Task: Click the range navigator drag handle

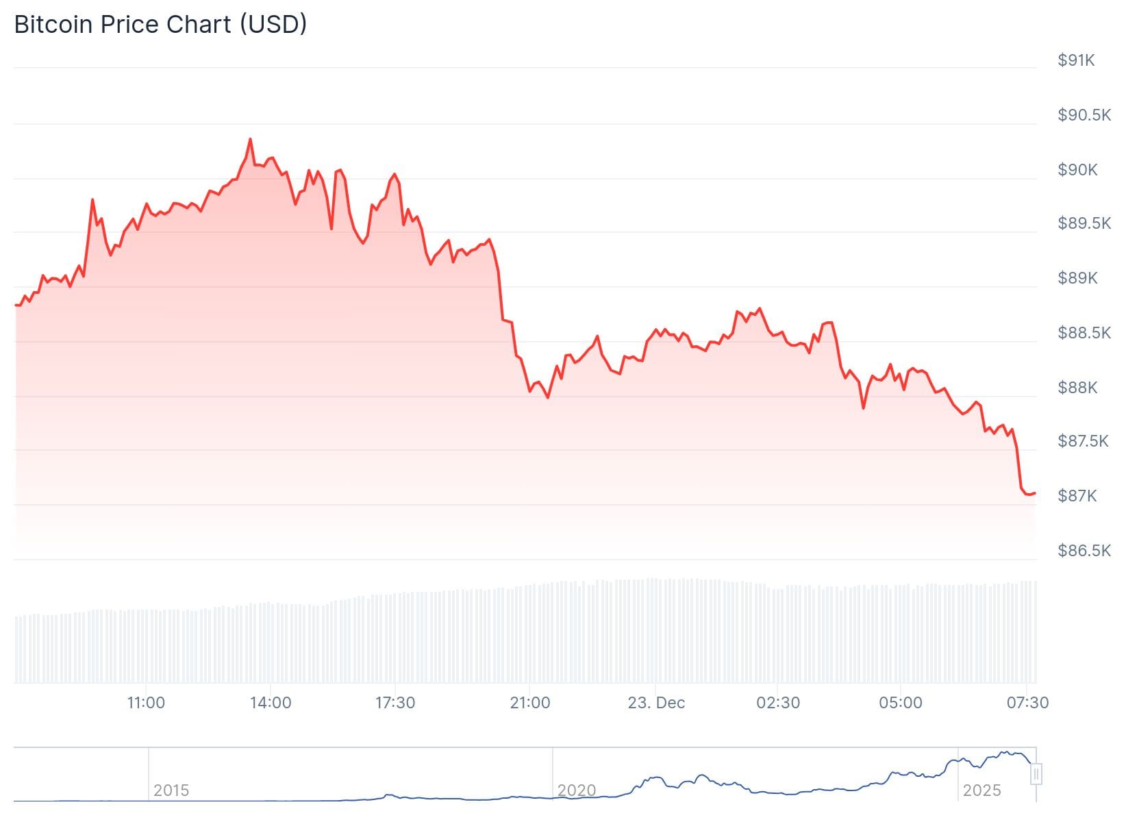Action: pyautogui.click(x=1036, y=774)
